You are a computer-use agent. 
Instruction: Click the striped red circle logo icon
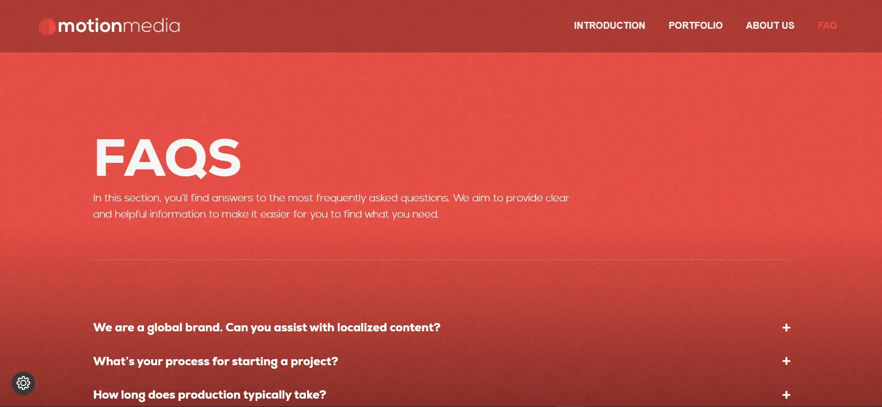click(47, 27)
